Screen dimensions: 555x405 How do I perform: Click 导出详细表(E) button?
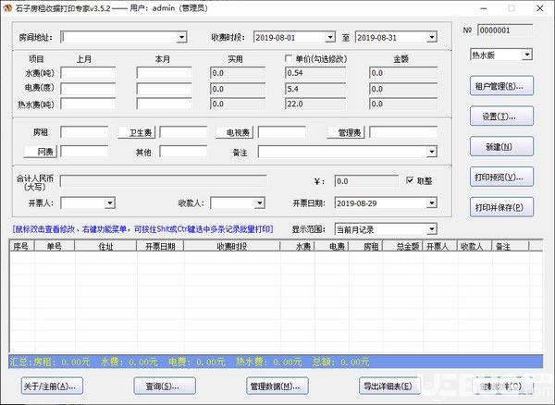coord(389,386)
